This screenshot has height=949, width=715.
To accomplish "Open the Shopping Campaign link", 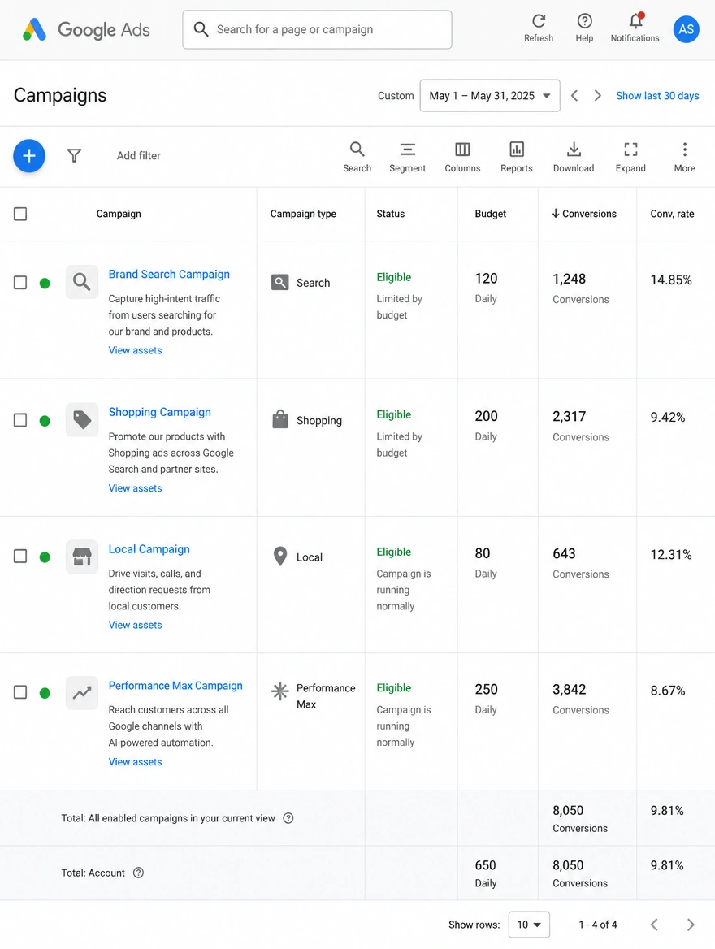I will click(x=160, y=412).
